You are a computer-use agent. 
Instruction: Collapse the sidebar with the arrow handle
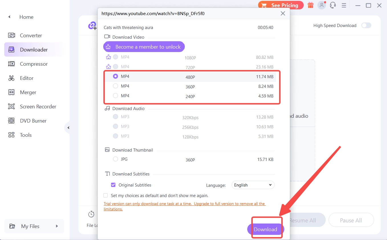pyautogui.click(x=68, y=128)
